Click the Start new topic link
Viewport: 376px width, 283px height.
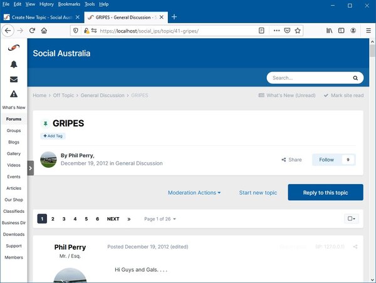coord(258,193)
